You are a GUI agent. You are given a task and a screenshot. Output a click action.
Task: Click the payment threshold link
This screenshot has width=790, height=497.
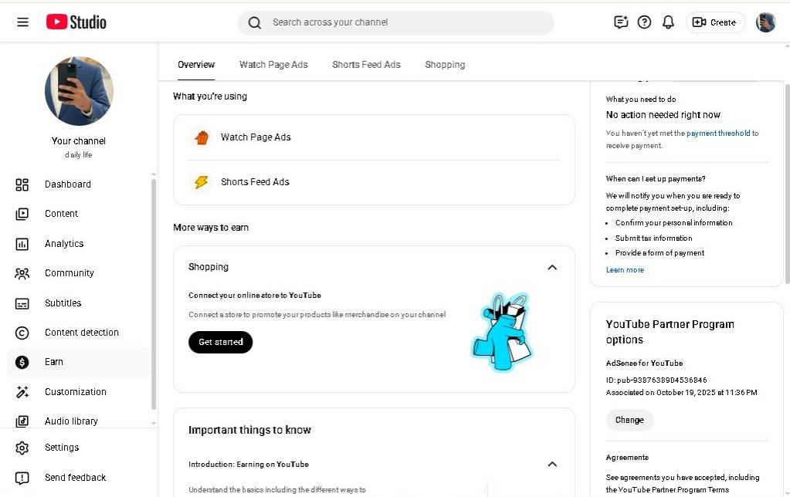pyautogui.click(x=718, y=134)
